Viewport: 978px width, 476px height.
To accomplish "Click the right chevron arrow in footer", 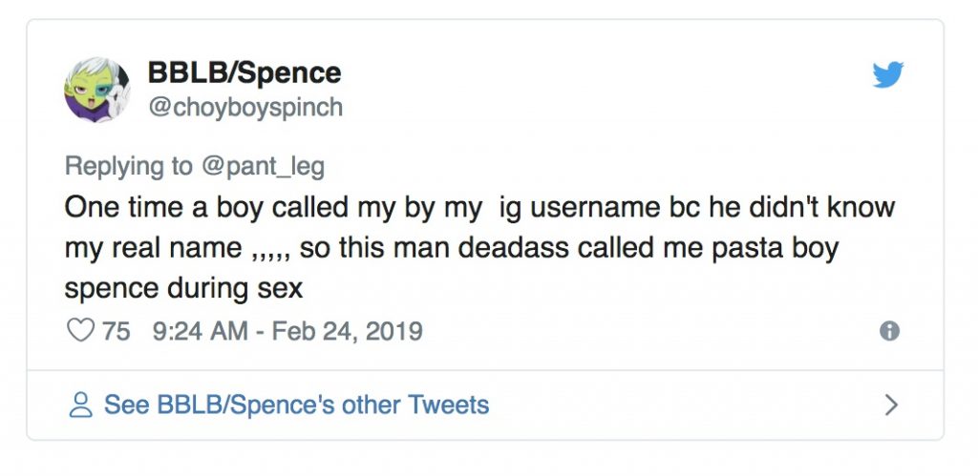I will click(x=891, y=405).
